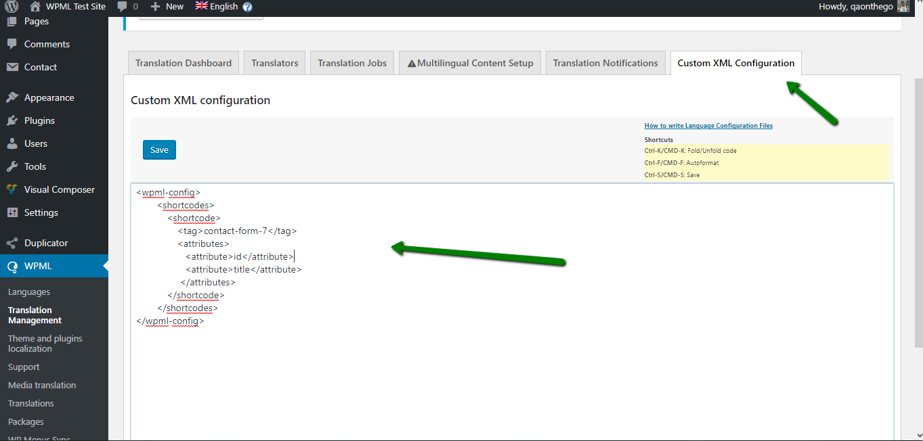Open Theme and plugins localization
Screen dimensions: 923x441
pyautogui.click(x=45, y=344)
